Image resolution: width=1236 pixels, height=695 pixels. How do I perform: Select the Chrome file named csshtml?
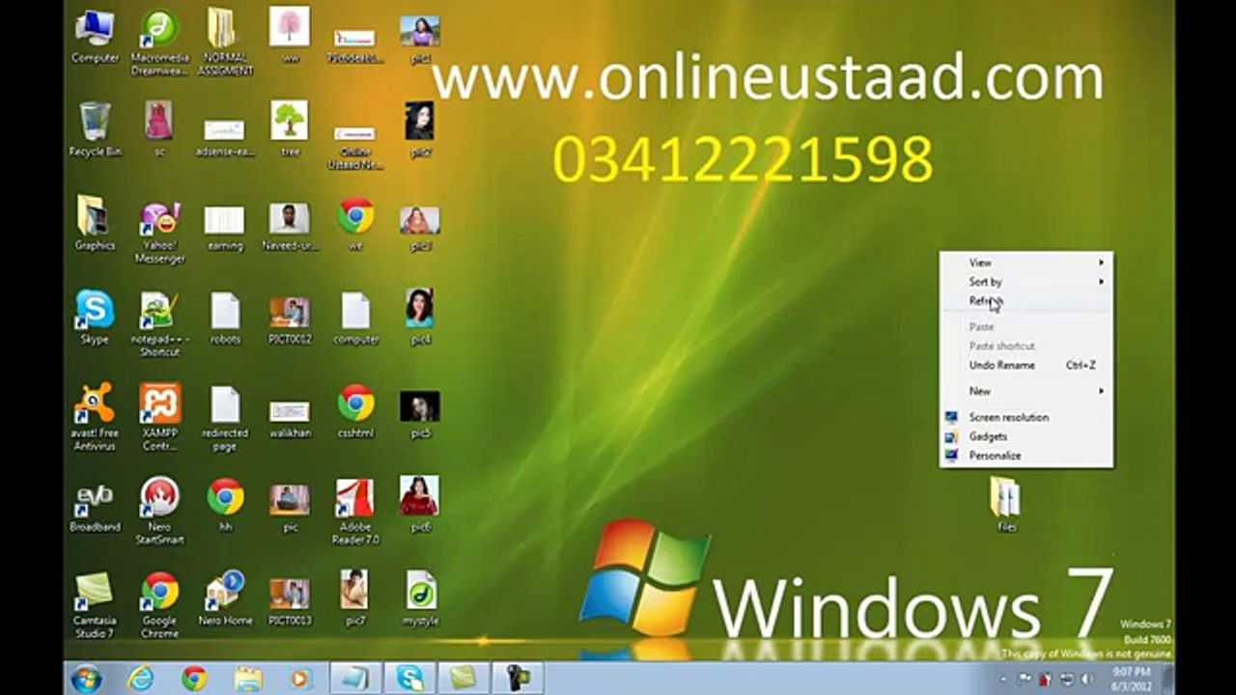pyautogui.click(x=355, y=410)
